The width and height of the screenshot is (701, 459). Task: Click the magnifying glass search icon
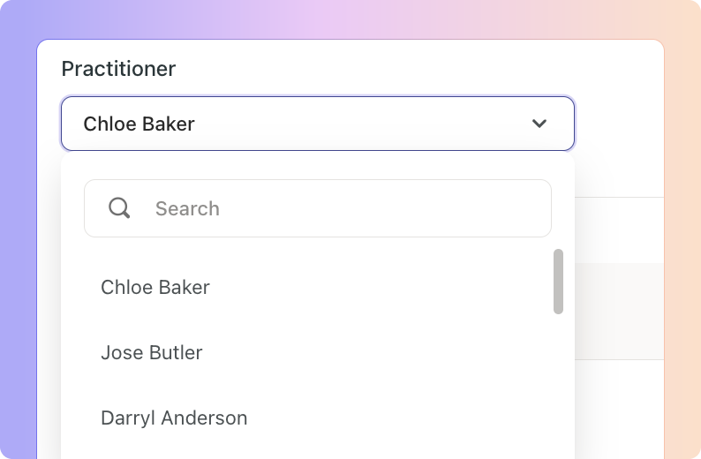[x=119, y=208]
